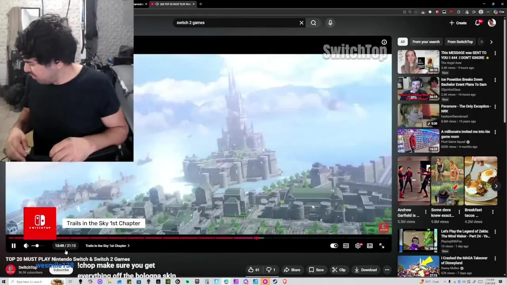The image size is (507, 285).
Task: Toggle closed captions CC button
Action: click(x=346, y=246)
